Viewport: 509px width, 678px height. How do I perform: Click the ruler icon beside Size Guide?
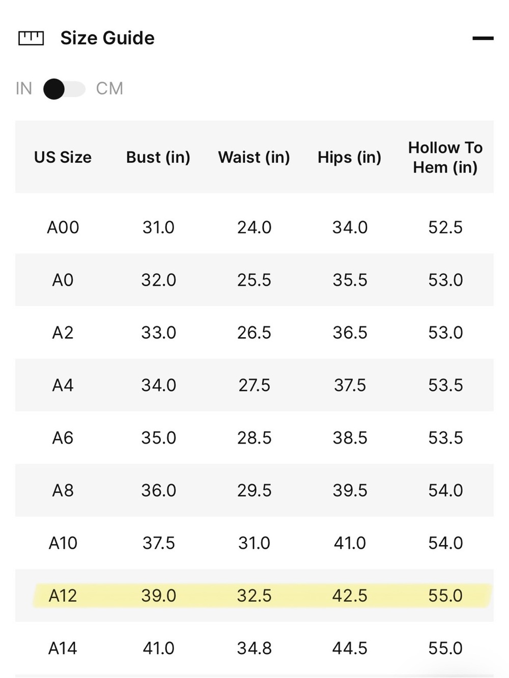click(31, 38)
